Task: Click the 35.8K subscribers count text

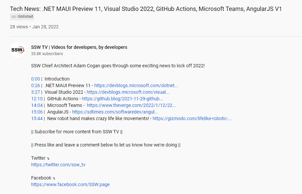Action: (47, 54)
